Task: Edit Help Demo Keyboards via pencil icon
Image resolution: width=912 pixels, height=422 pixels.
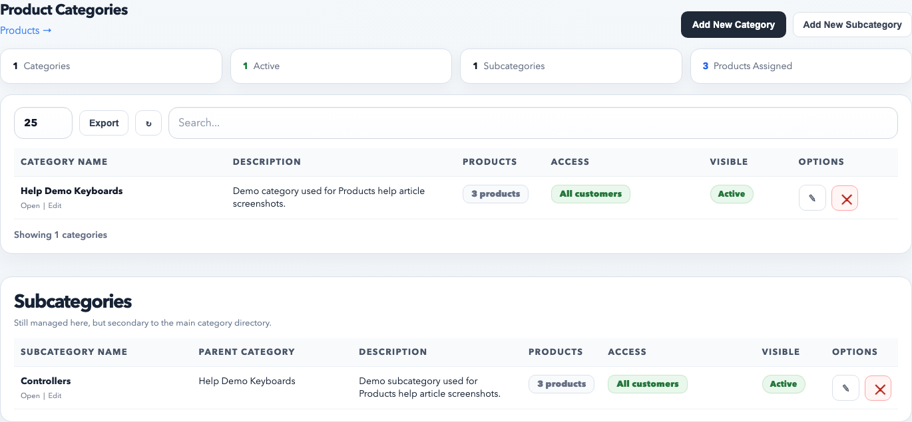Action: coord(812,198)
